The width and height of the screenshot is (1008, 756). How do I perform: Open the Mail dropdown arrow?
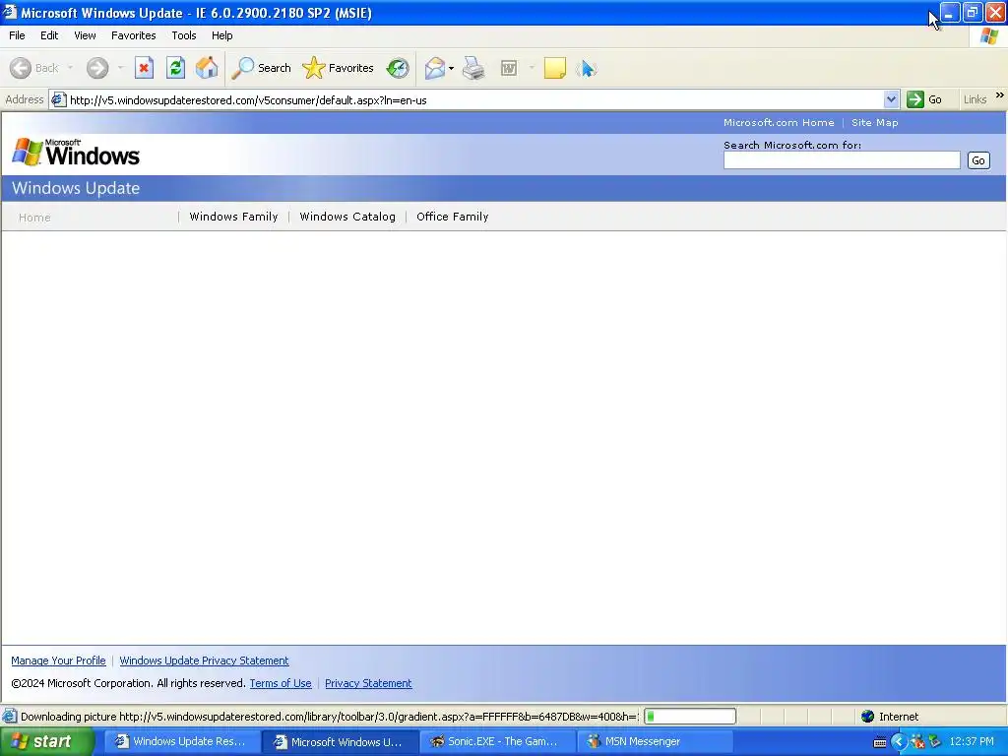pos(451,68)
